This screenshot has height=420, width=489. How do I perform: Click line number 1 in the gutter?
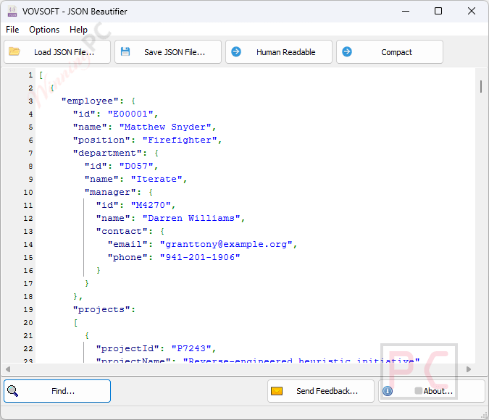pos(30,75)
